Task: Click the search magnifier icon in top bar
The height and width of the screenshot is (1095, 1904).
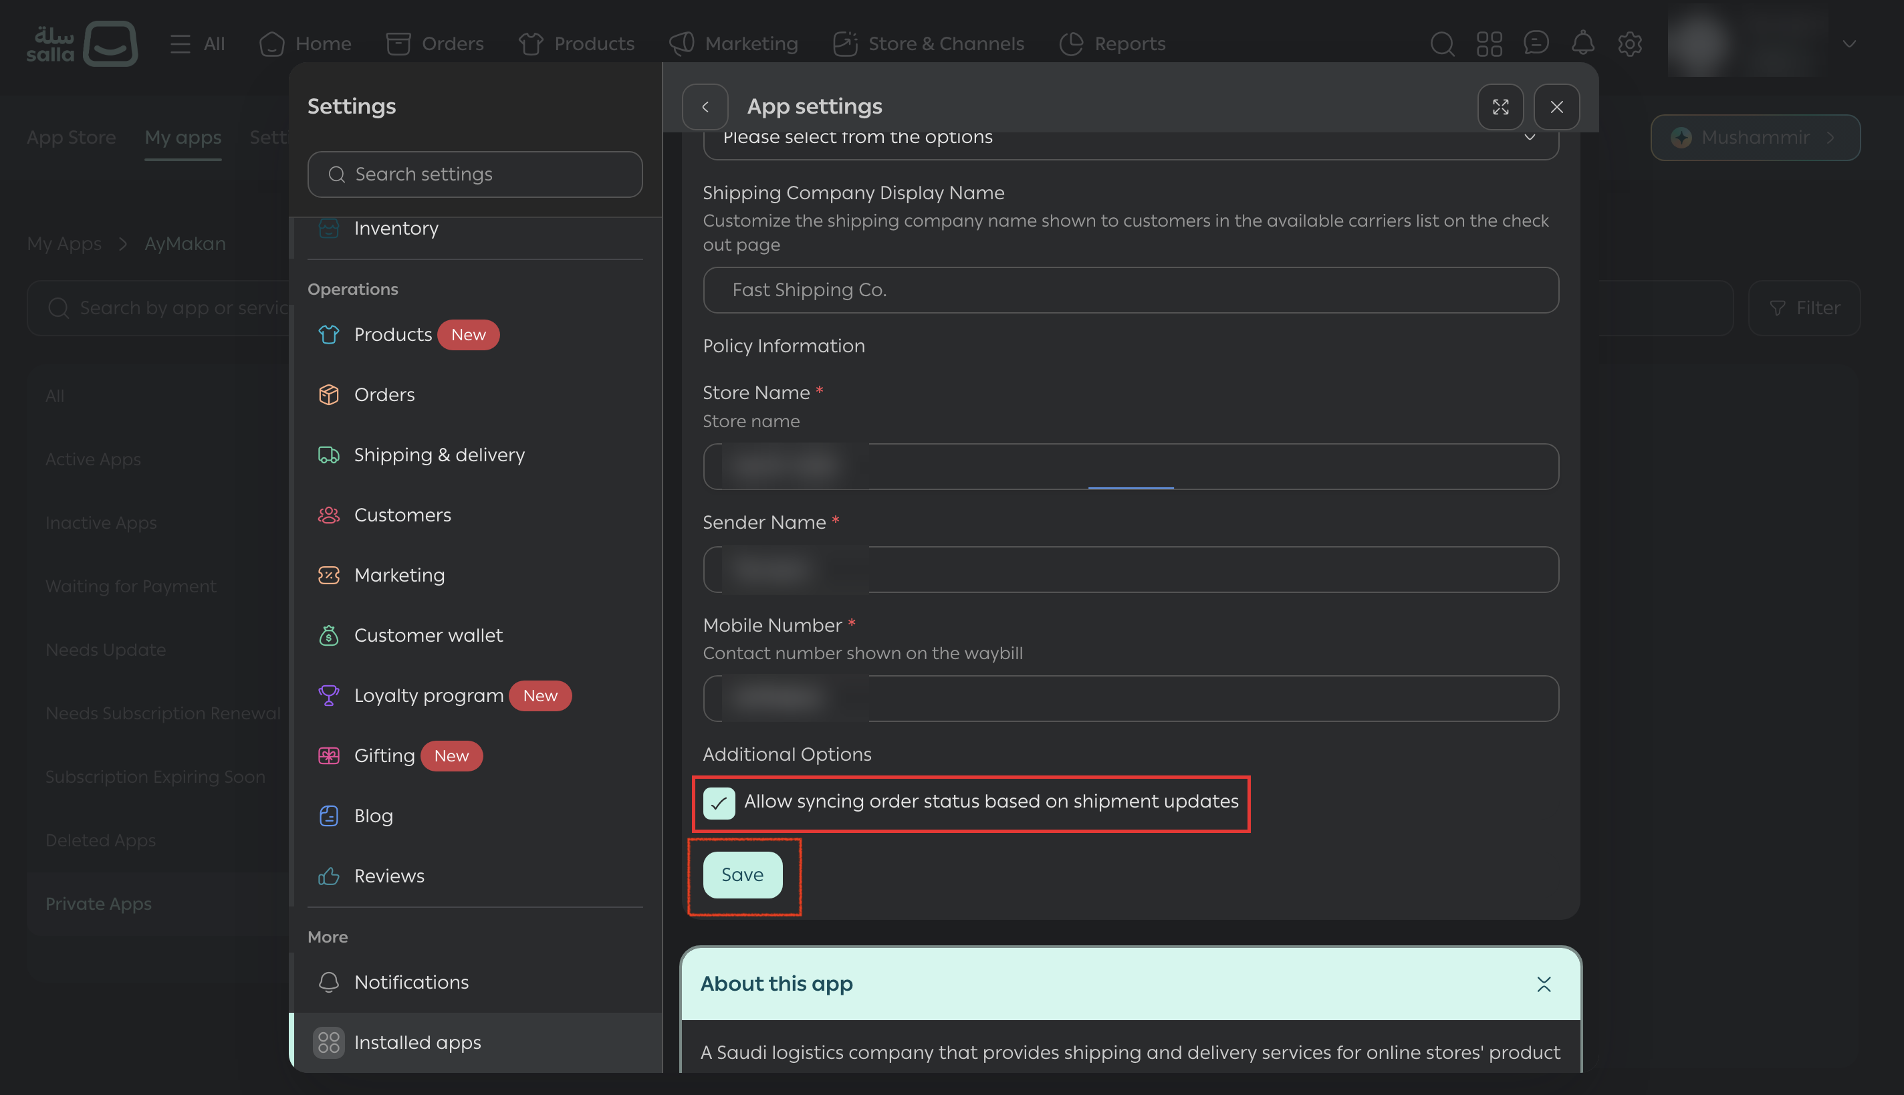Action: click(1441, 43)
